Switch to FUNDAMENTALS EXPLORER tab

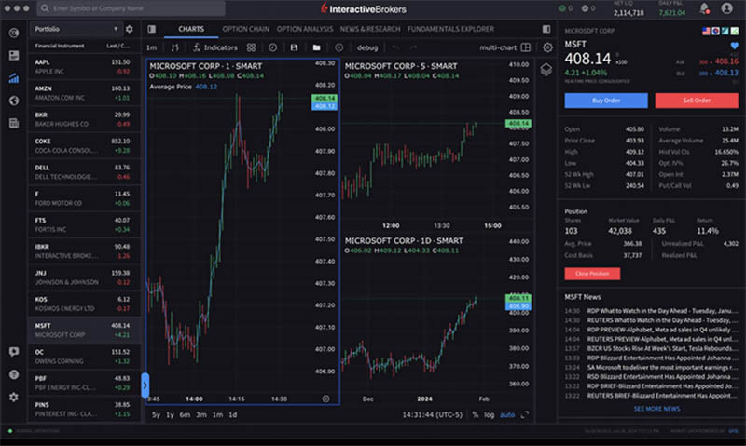[450, 29]
